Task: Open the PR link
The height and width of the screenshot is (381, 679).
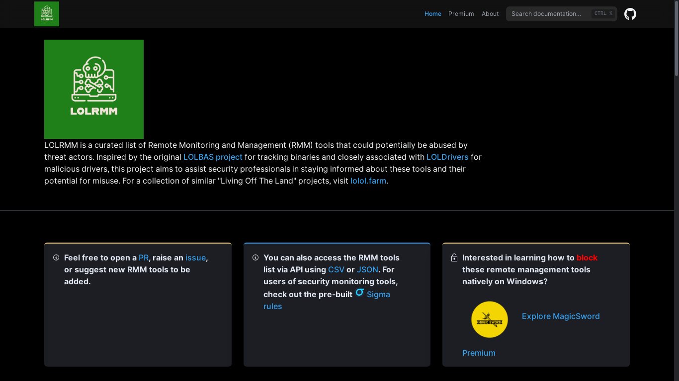Action: point(144,257)
